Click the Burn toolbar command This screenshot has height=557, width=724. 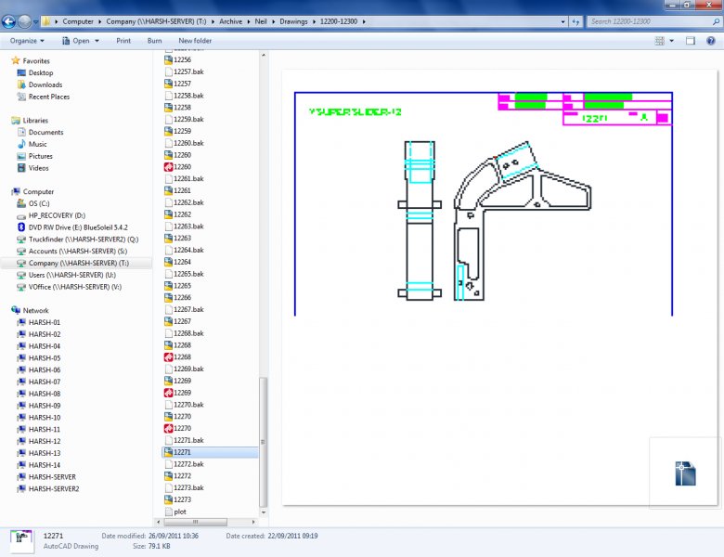(x=154, y=41)
